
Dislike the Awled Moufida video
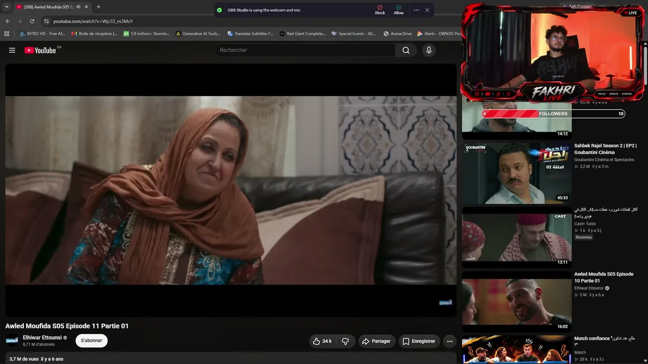[x=345, y=341]
